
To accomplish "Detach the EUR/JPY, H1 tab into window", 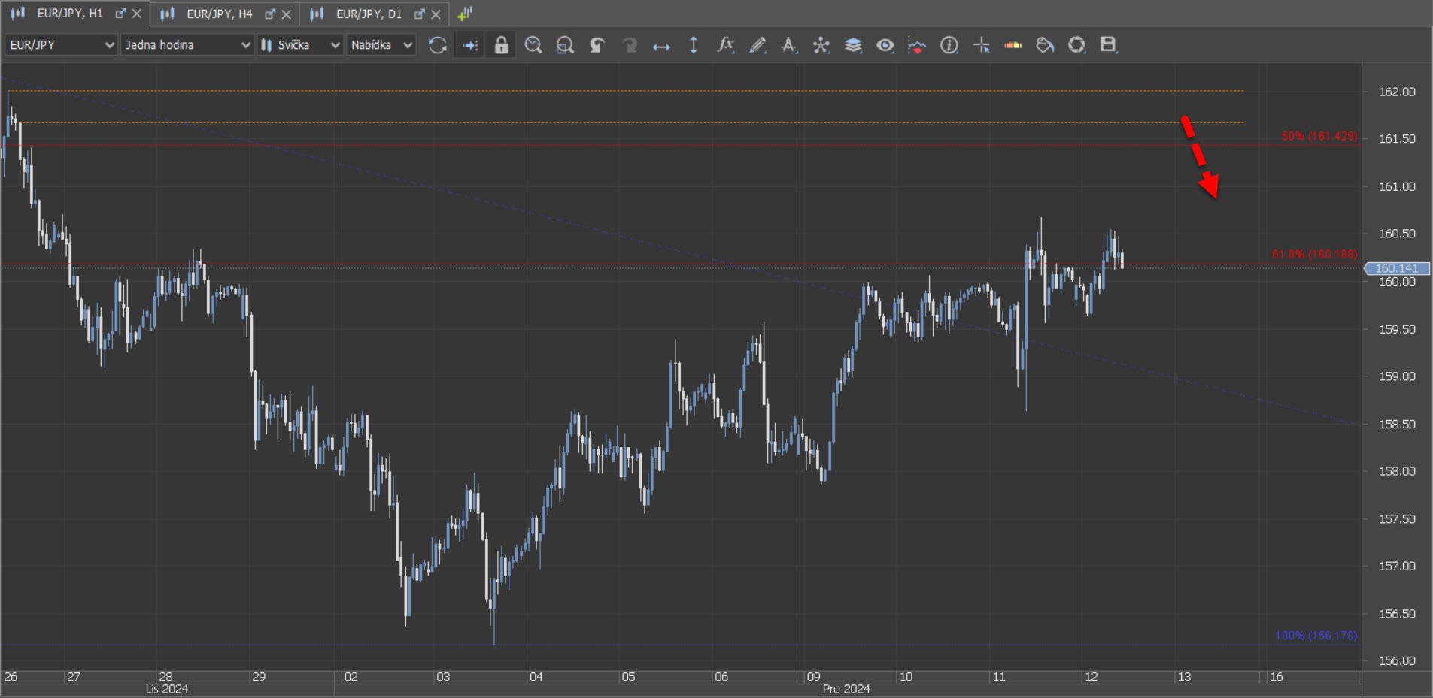I will point(120,14).
